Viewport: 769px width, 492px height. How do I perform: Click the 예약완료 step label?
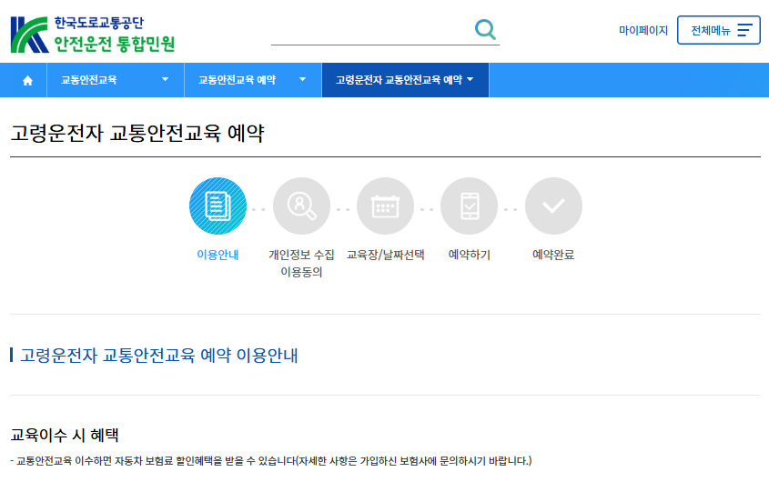pos(553,255)
